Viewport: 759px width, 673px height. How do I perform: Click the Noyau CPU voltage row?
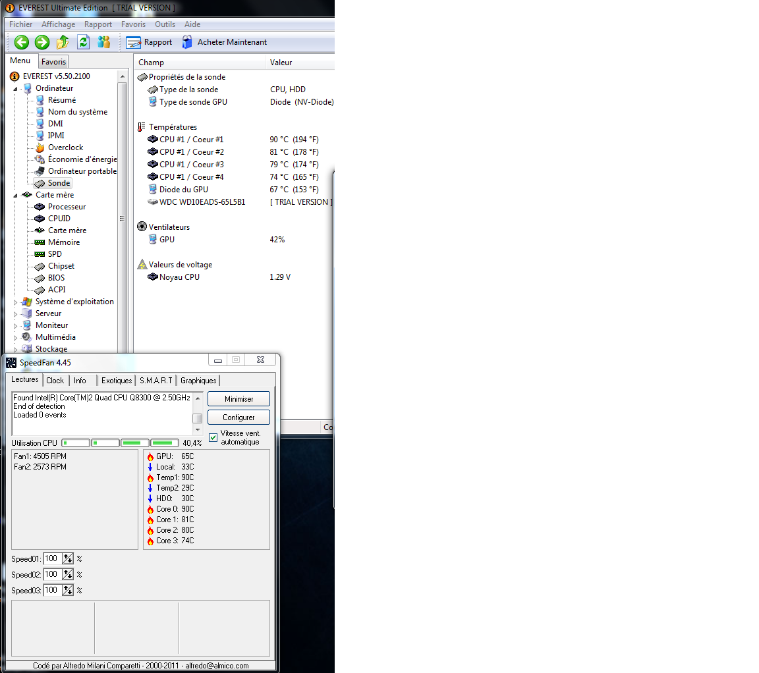tap(219, 277)
